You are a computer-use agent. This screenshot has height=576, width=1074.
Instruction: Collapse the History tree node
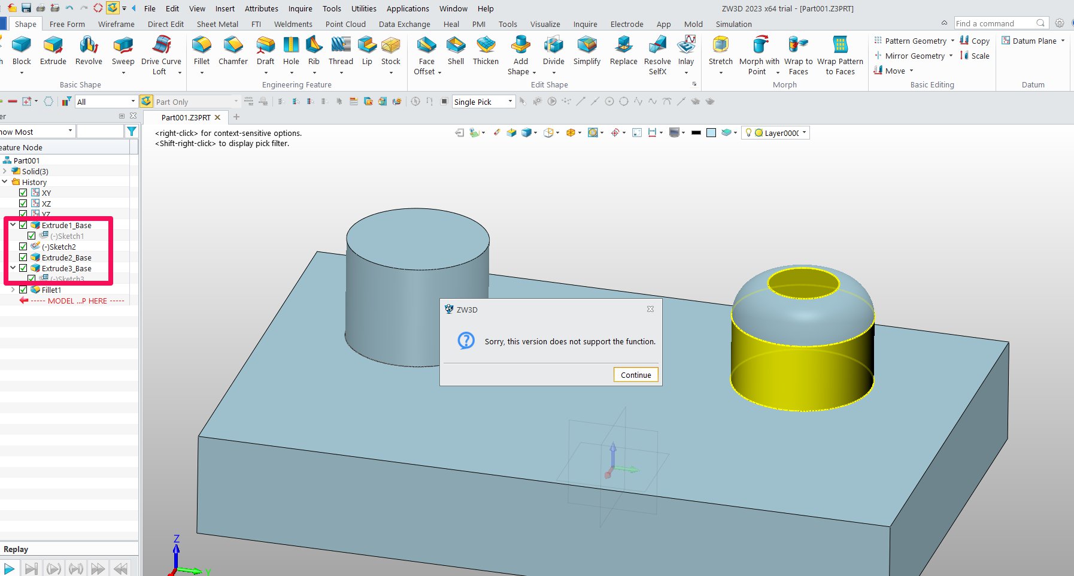tap(5, 181)
